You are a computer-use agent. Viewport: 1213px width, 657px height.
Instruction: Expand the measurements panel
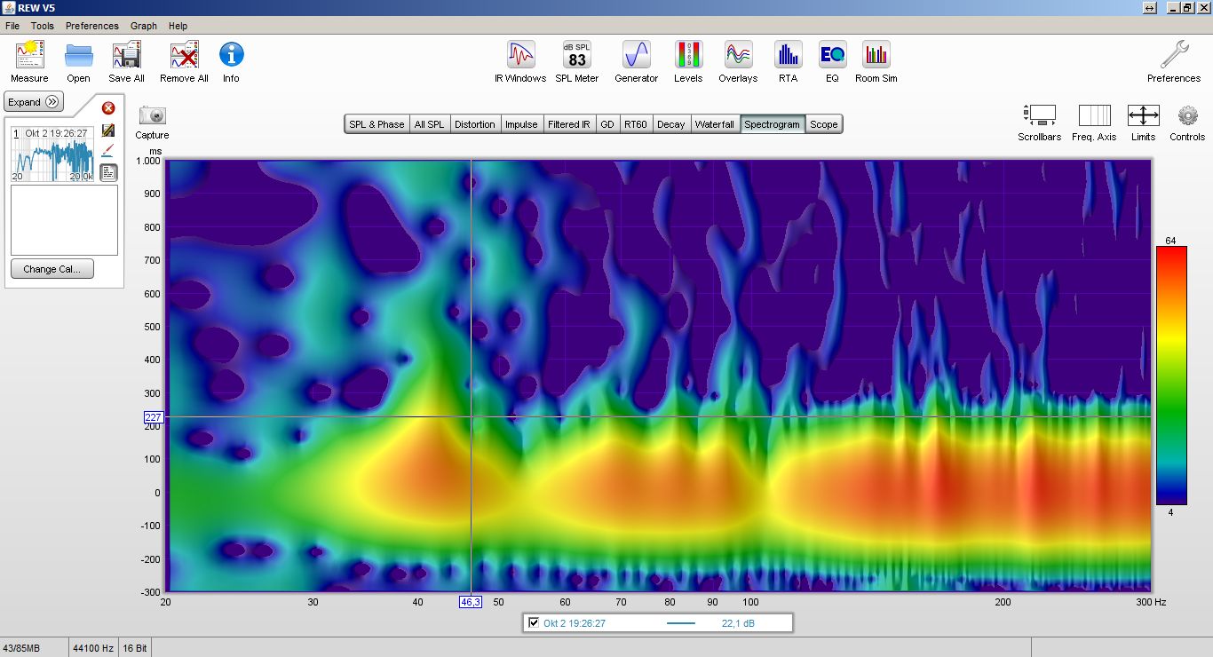click(34, 102)
